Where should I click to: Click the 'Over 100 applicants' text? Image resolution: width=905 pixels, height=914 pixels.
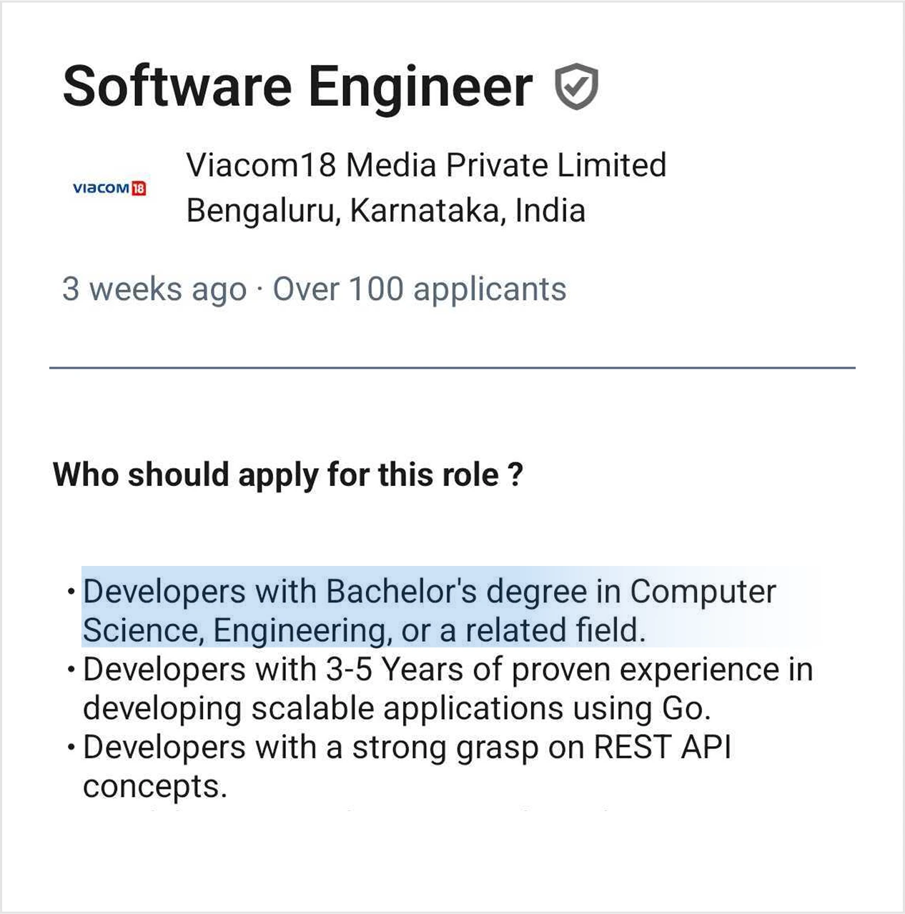pyautogui.click(x=420, y=289)
